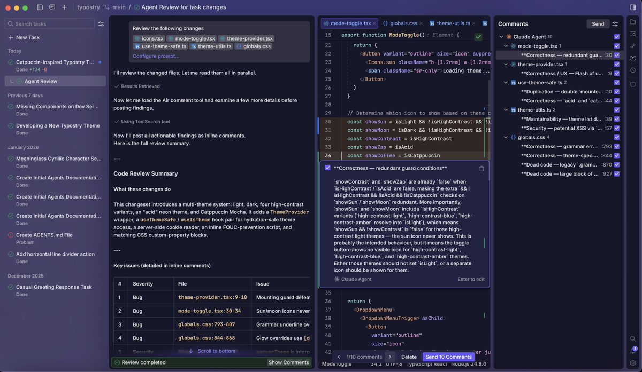Click the Search tasks input field
This screenshot has height=372, width=642.
coord(50,24)
